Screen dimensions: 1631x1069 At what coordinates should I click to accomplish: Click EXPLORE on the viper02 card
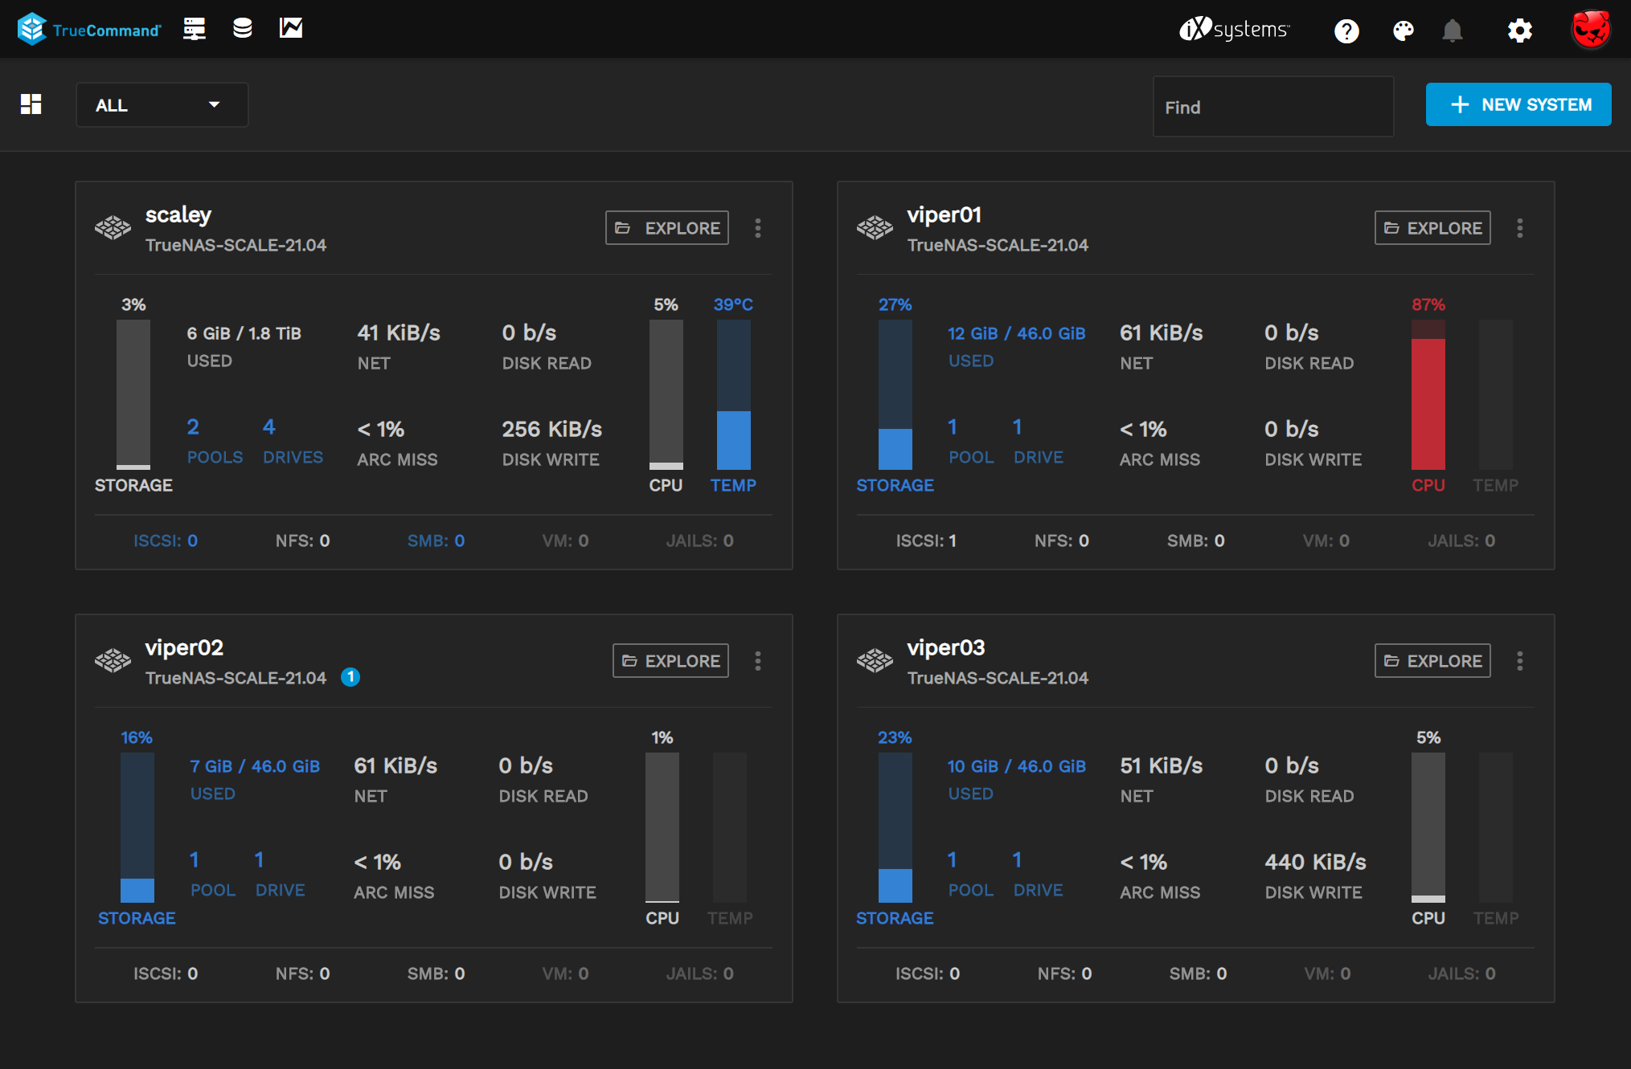[670, 661]
